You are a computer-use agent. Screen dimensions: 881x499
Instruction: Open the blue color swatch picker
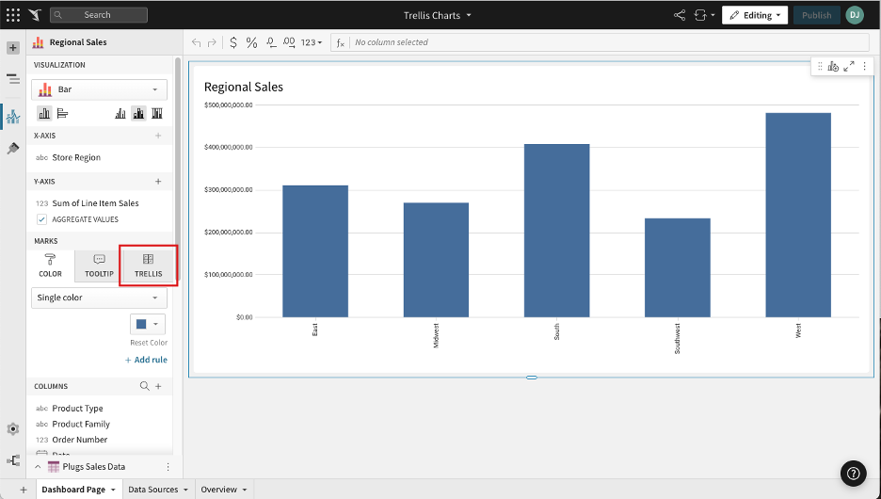(x=148, y=324)
